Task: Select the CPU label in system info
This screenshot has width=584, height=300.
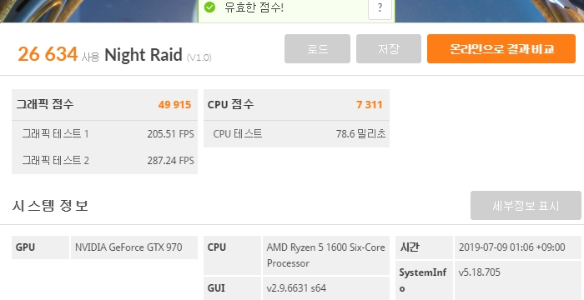Action: click(x=233, y=255)
